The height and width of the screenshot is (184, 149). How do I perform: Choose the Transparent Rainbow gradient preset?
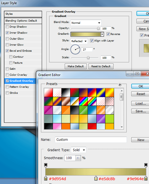(x=92, y=101)
